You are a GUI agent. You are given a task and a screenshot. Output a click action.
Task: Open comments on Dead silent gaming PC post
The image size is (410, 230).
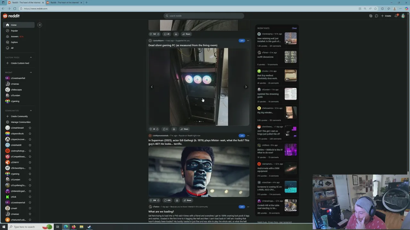165,129
